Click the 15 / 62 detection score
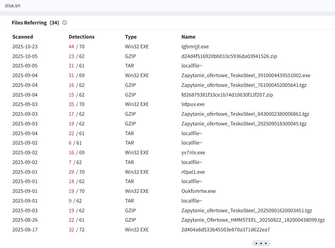Image resolution: width=335 pixels, height=248 pixels. click(77, 95)
